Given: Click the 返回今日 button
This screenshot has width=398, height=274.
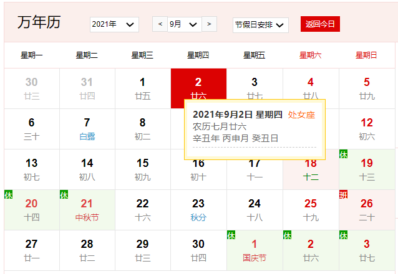Looking at the screenshot, I should pyautogui.click(x=320, y=24).
